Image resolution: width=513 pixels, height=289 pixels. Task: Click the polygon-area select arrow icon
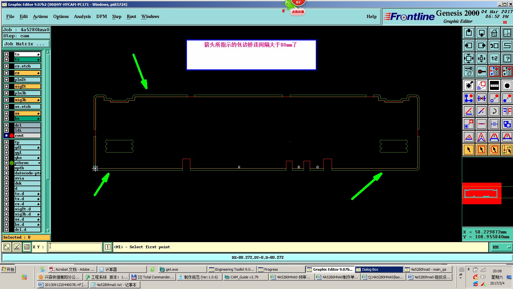(494, 150)
